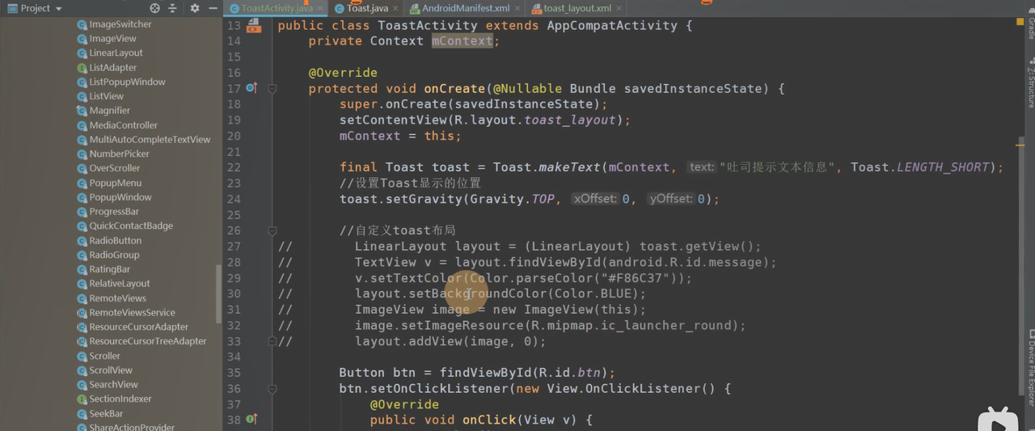Screen dimensions: 1035x431
Task: Collapse comment block fold marker line 26
Action: pyautogui.click(x=272, y=230)
